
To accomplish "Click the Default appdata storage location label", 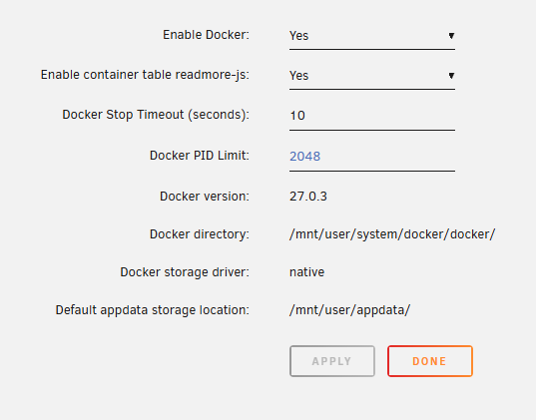I will (153, 310).
